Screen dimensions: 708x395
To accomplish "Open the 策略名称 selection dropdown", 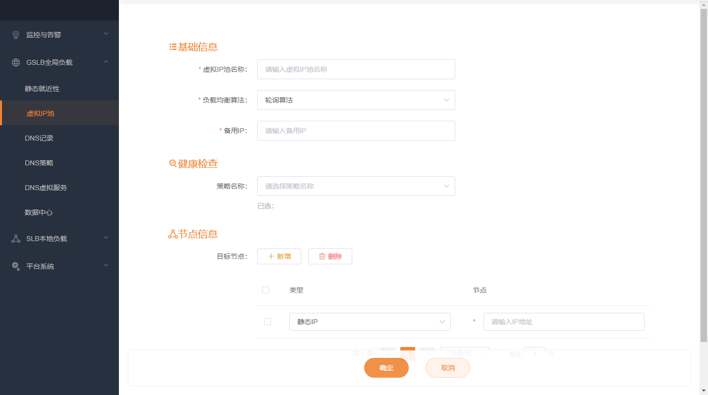I will (x=356, y=186).
